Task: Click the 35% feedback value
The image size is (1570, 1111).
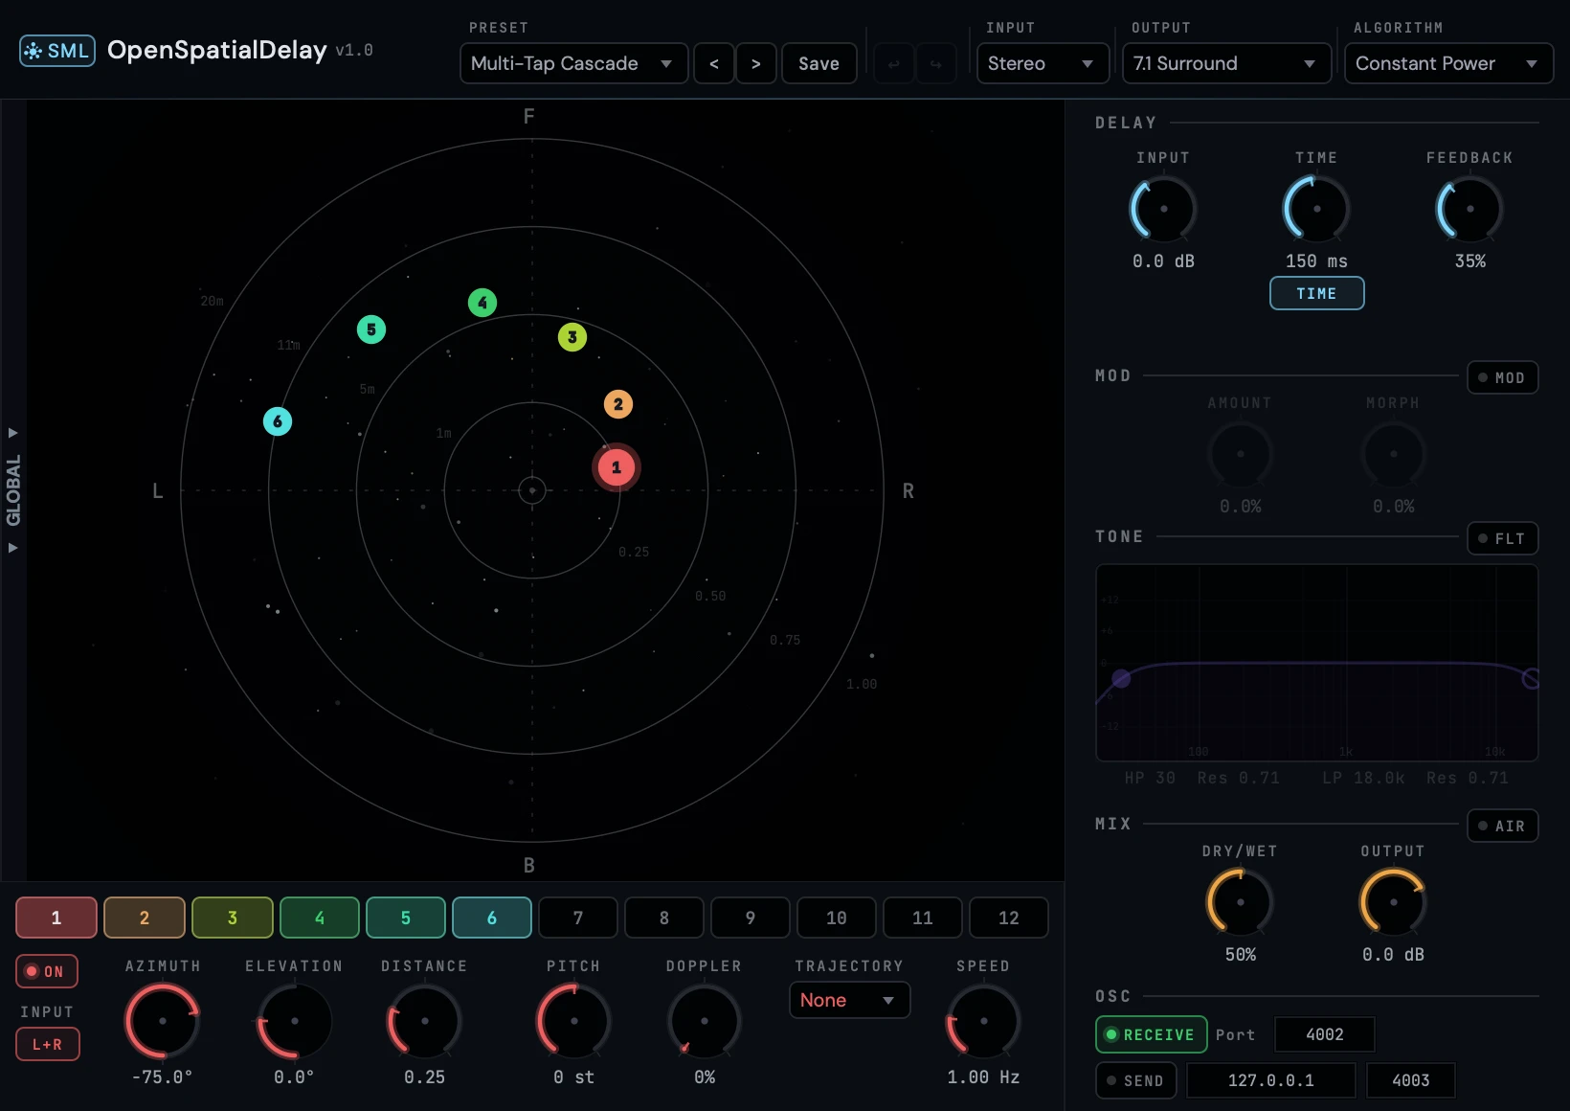Action: pyautogui.click(x=1469, y=261)
